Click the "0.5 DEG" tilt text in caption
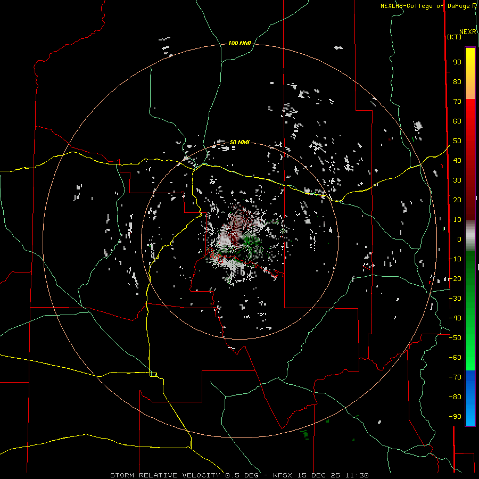 point(242,475)
